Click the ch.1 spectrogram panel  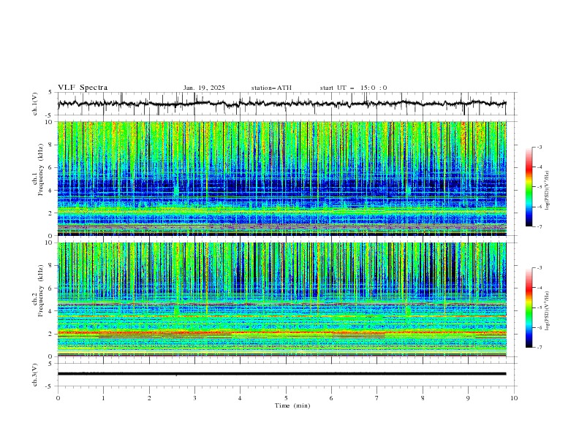(x=281, y=178)
